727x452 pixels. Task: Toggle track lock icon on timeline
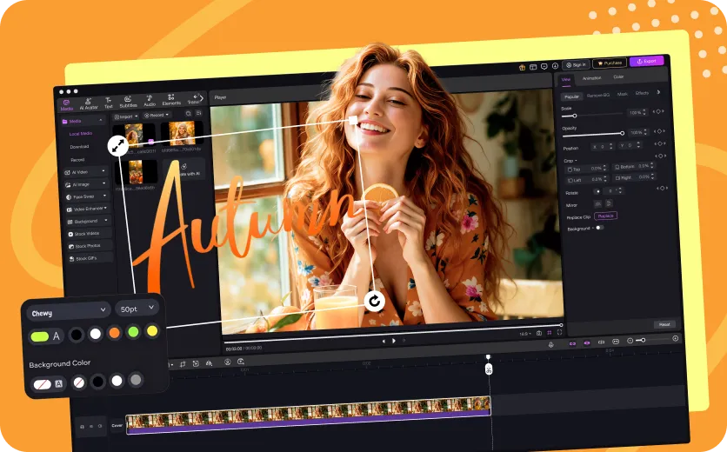(82, 427)
